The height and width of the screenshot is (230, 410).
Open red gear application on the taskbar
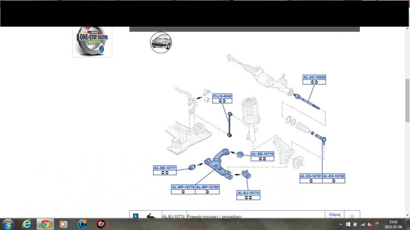(x=101, y=224)
